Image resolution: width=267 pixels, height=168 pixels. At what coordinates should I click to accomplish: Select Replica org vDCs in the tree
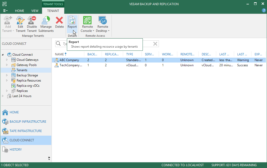pyautogui.click(x=28, y=85)
